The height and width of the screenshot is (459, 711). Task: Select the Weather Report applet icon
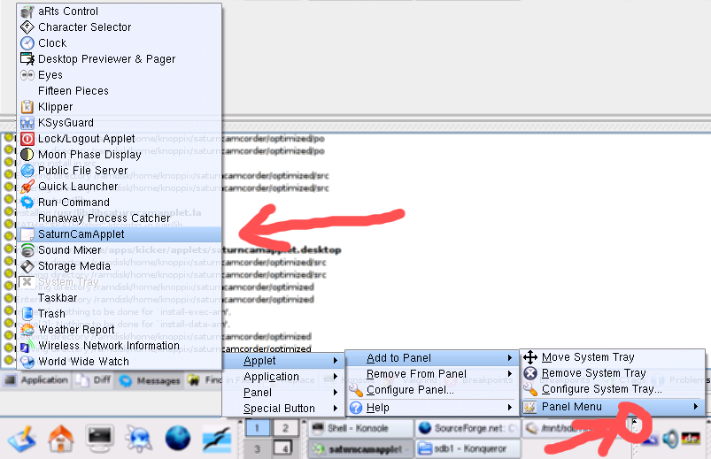[27, 330]
